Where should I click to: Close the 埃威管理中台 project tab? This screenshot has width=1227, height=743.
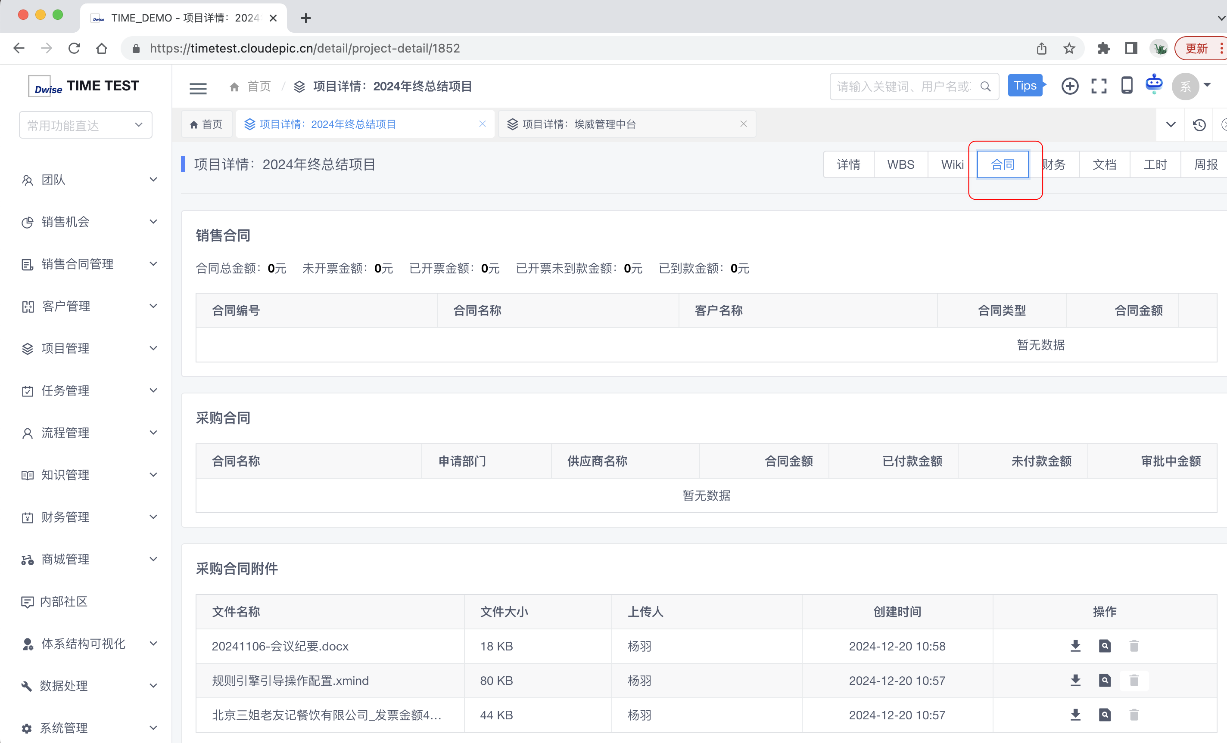tap(743, 124)
